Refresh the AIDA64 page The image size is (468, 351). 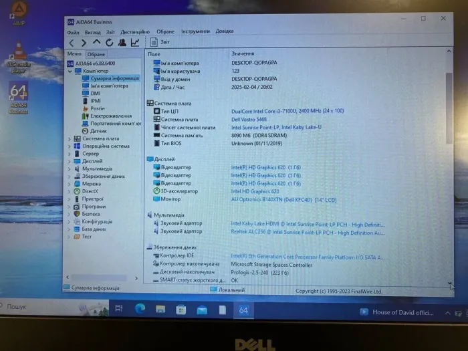click(x=109, y=43)
